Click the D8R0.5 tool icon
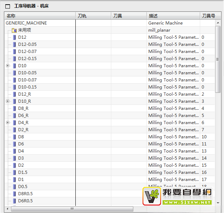 pos(15,194)
